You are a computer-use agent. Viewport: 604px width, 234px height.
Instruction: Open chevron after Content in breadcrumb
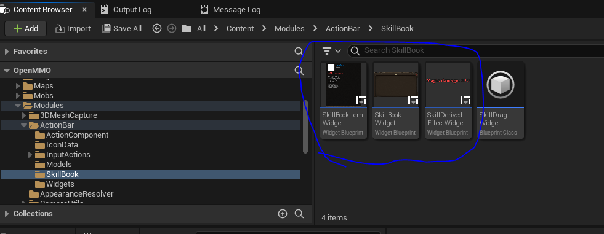pyautogui.click(x=264, y=28)
